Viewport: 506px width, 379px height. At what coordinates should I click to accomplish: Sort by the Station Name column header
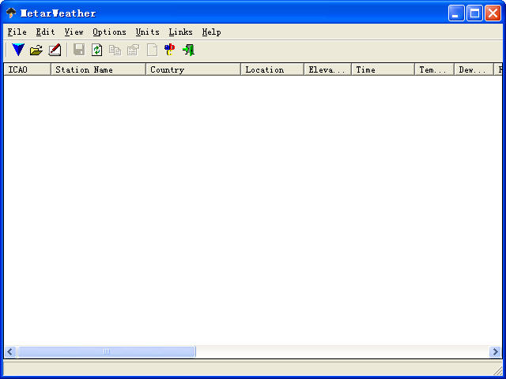98,69
